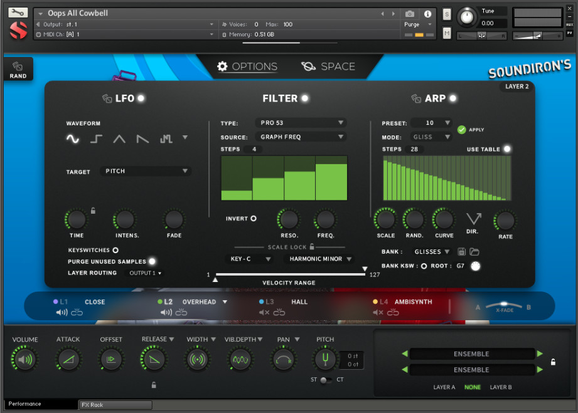
Task: Click the ARP direction arrow icon
Action: pyautogui.click(x=474, y=219)
